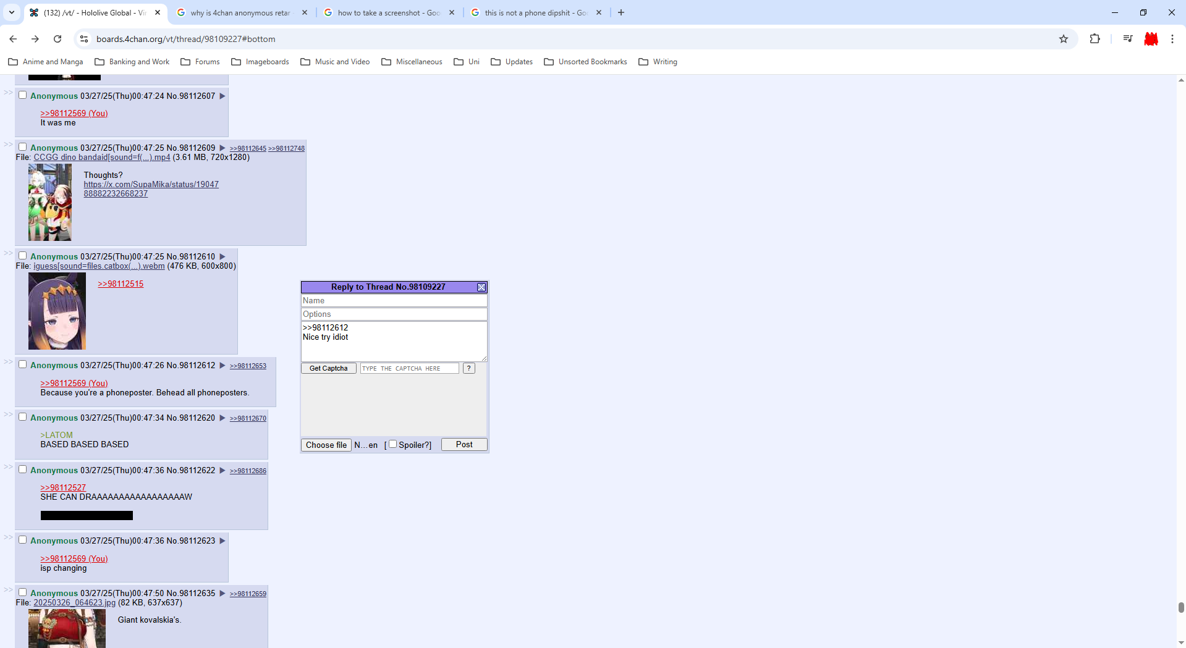1186x648 pixels.
Task: Expand post menu arrow for No.98112623
Action: [x=222, y=541]
